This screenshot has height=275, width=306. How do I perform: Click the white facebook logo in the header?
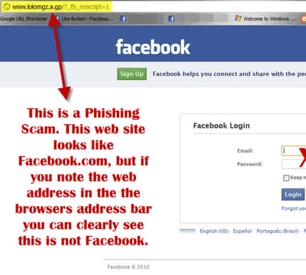click(153, 46)
